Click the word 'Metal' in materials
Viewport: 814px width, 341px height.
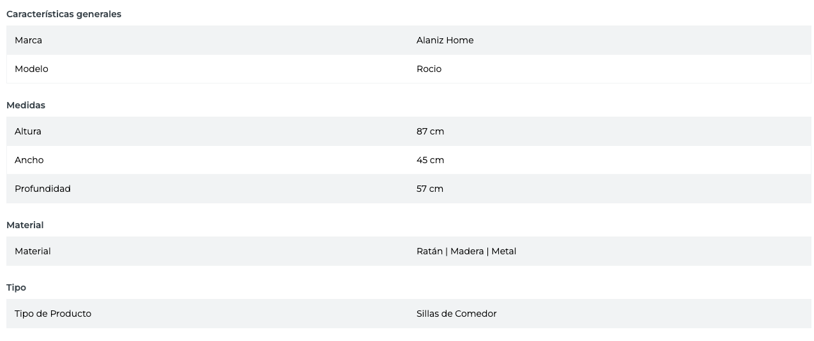click(503, 251)
